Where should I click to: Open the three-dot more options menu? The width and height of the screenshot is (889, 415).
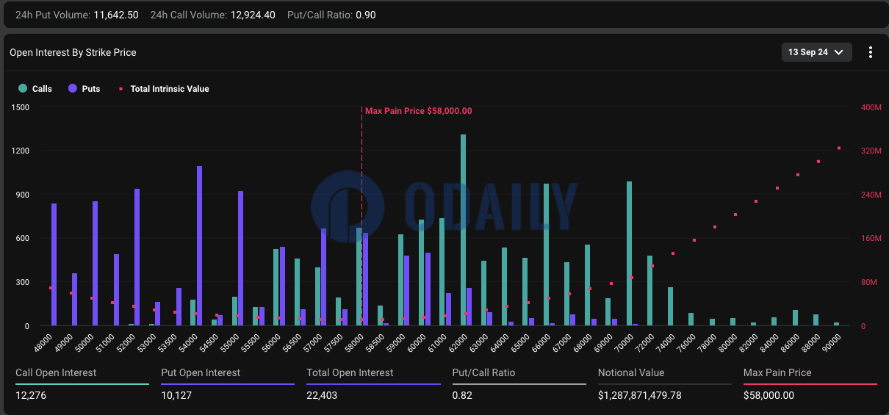pyautogui.click(x=871, y=52)
